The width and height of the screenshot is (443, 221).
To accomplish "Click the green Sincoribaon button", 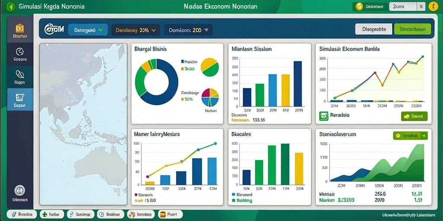I will pos(412,29).
